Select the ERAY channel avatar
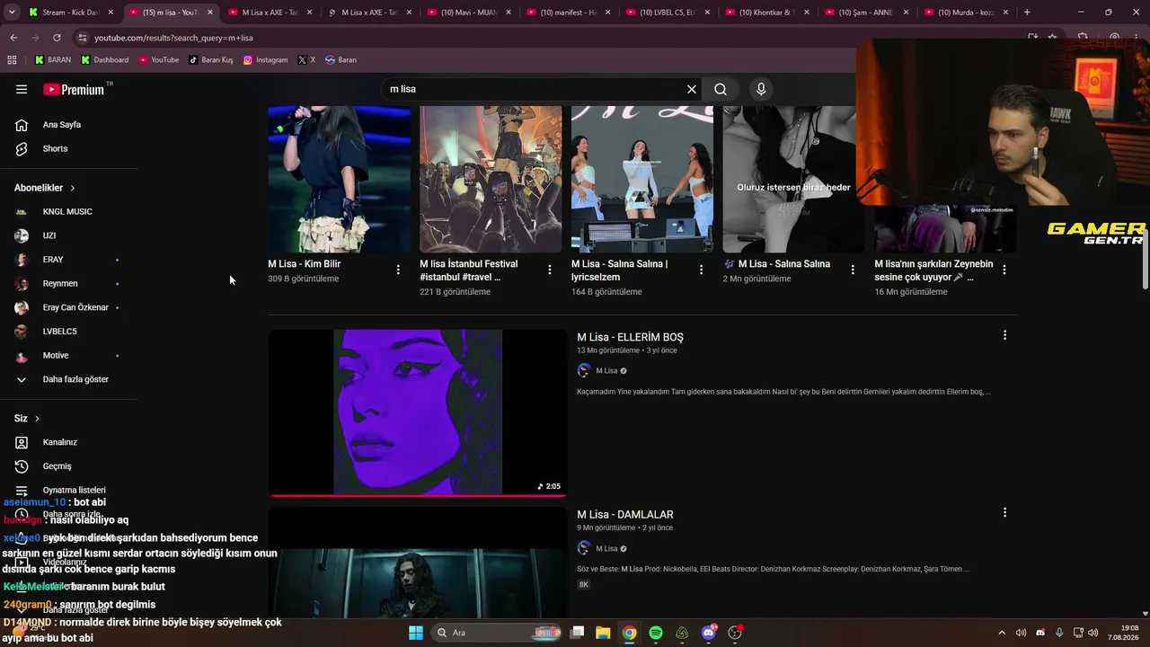1150x647 pixels. (x=22, y=260)
